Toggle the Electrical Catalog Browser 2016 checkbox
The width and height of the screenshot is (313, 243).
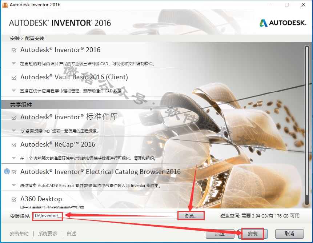coord(14,172)
